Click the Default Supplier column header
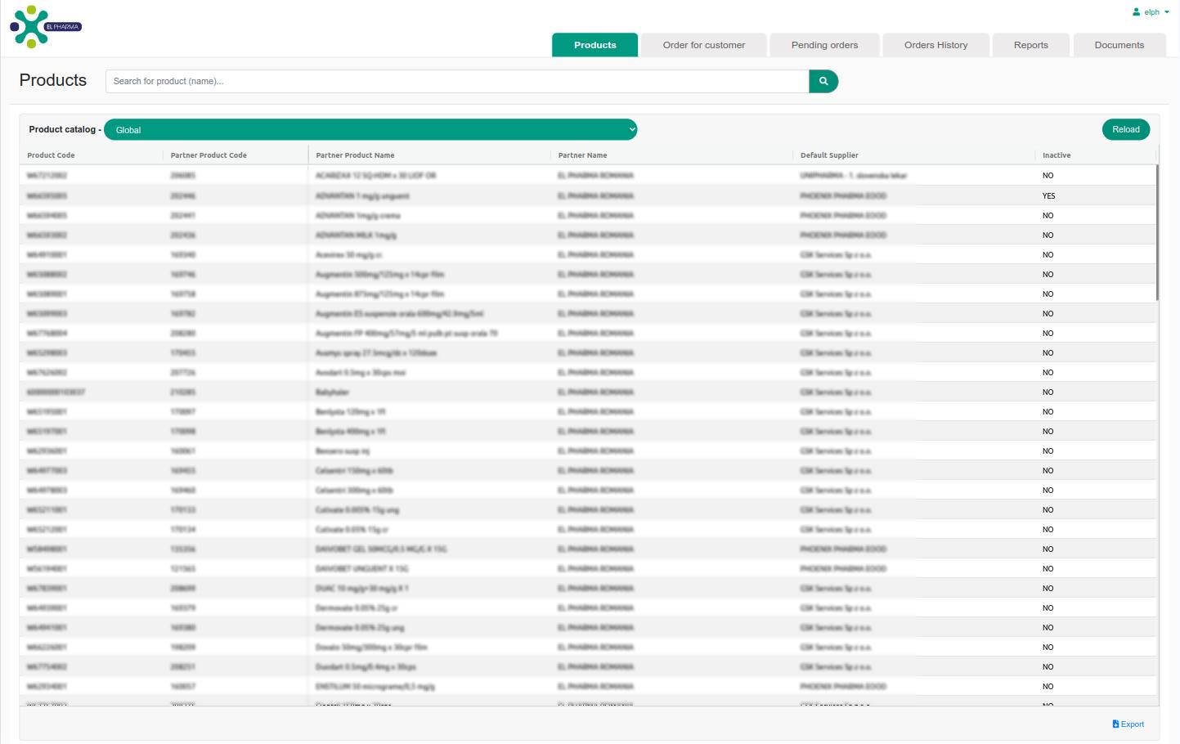The image size is (1180, 744). pos(829,155)
